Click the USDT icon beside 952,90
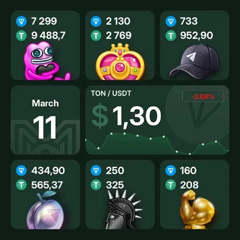Viewport: 240px width, 240px height. point(171,36)
